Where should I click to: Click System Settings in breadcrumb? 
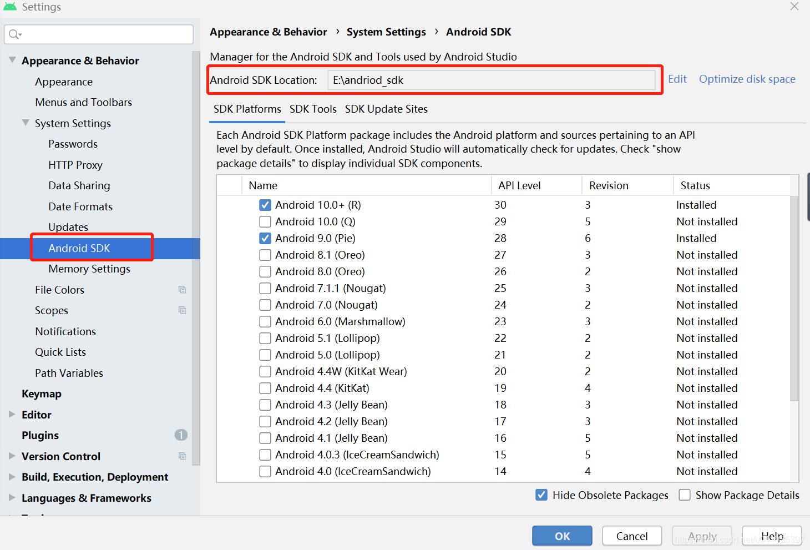coord(386,32)
